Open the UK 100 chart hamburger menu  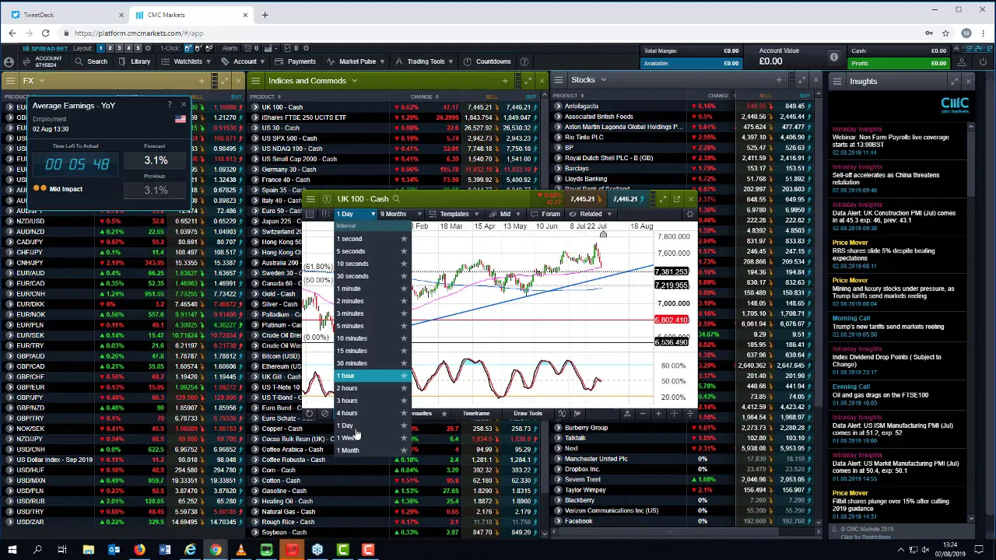pyautogui.click(x=310, y=199)
